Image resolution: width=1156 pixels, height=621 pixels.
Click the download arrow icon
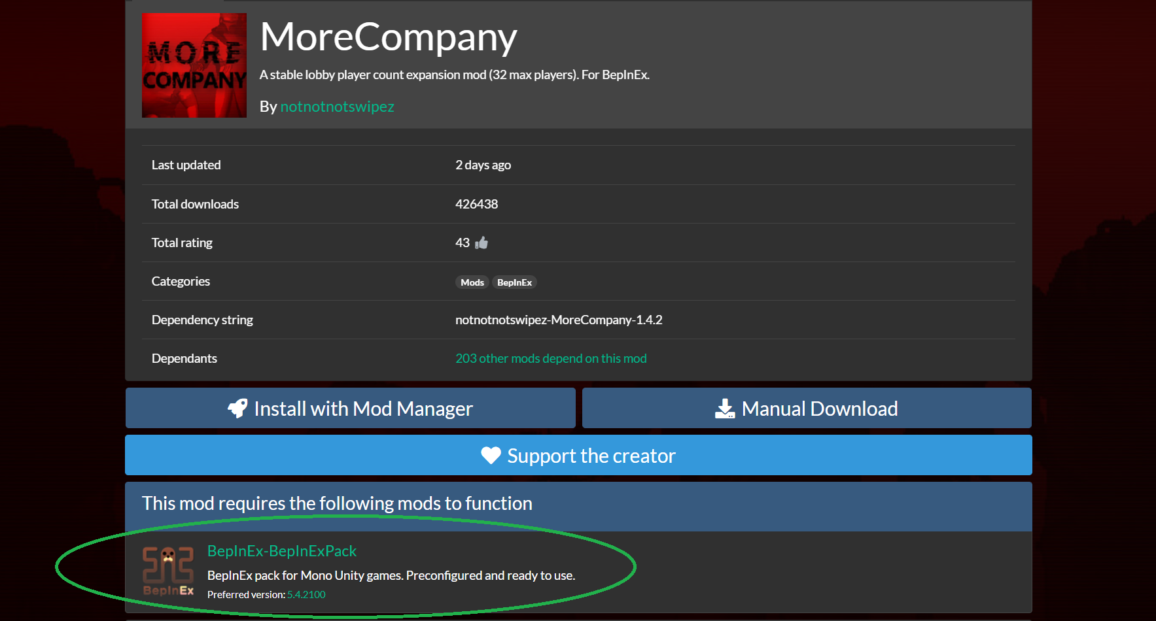pyautogui.click(x=725, y=409)
